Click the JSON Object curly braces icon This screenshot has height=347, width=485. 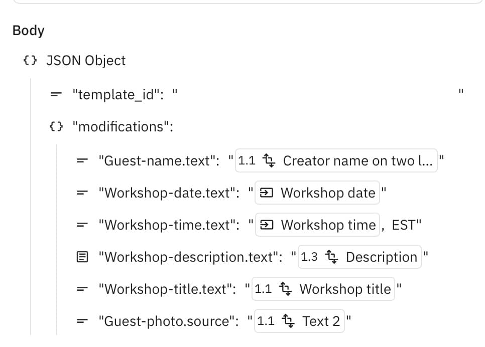click(x=30, y=61)
